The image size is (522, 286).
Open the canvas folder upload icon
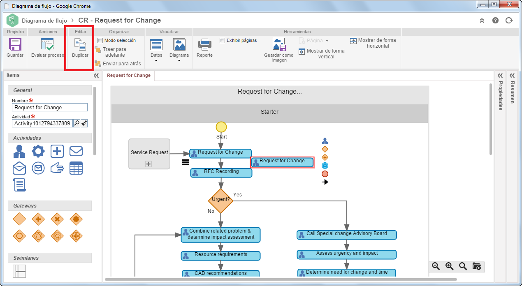[476, 266]
